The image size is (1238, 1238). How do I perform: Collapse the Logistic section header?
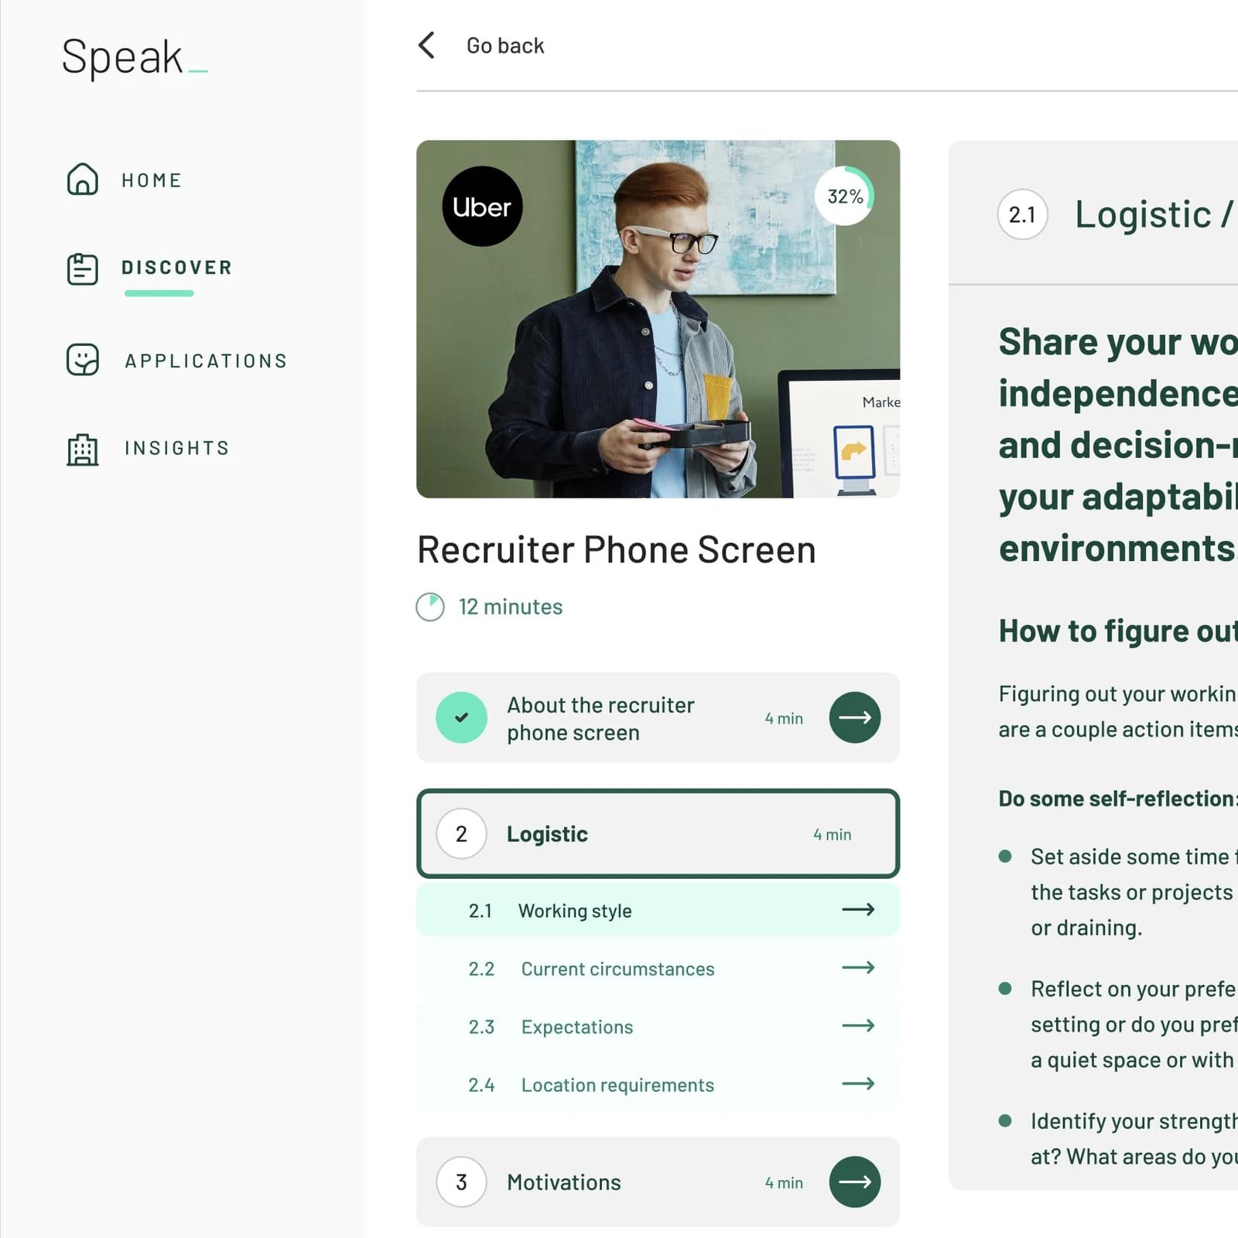point(657,833)
